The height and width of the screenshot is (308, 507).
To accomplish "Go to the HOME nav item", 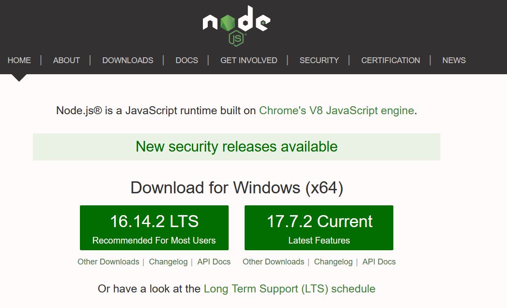I will point(19,60).
